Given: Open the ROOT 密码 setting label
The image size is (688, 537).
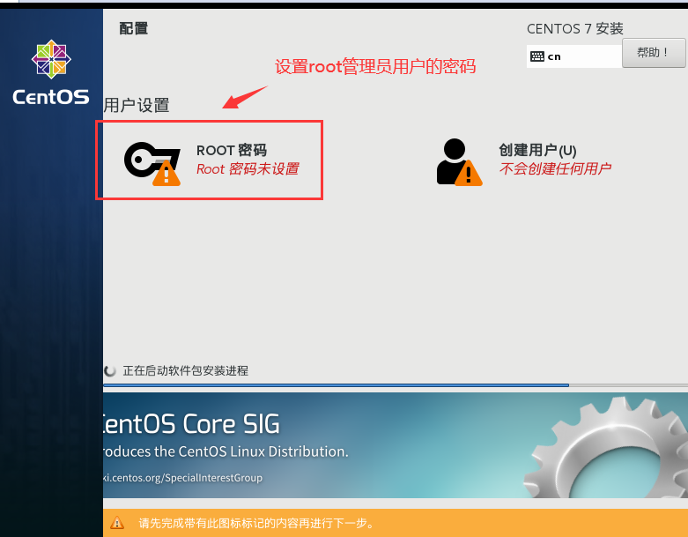Looking at the screenshot, I should point(231,150).
